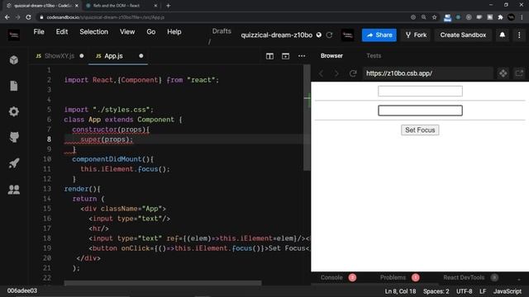Screen dimensions: 529x297
Task: Click the CodeSandbox logo in header
Action: (14, 35)
